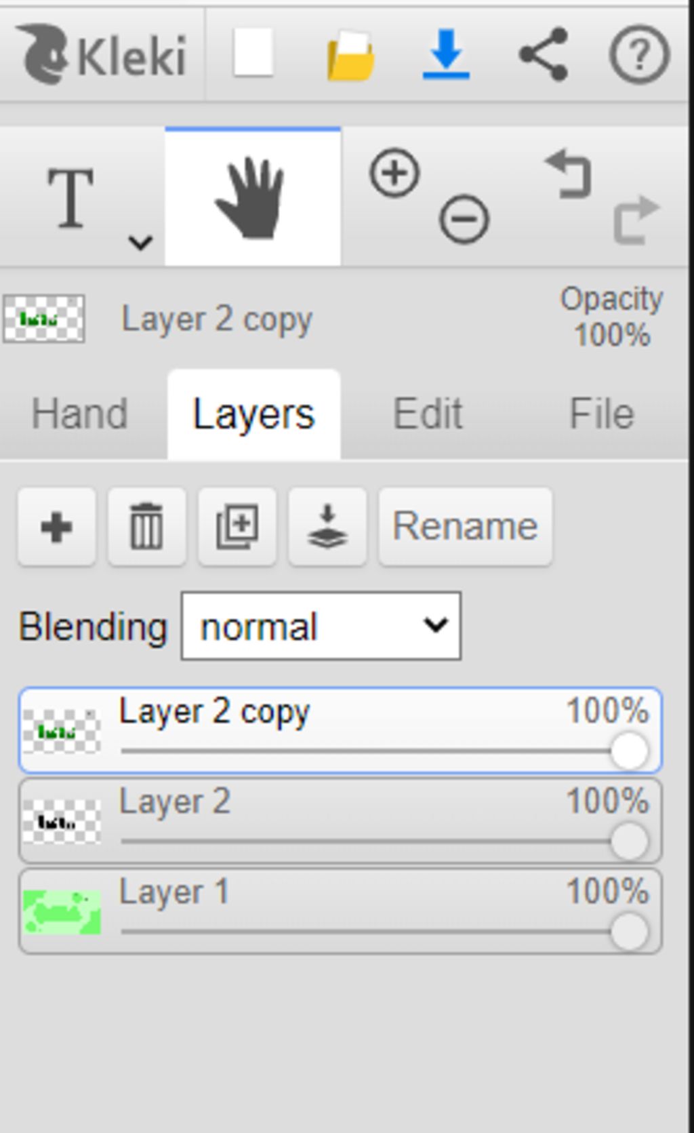
Task: Merge layer down
Action: pyautogui.click(x=327, y=526)
